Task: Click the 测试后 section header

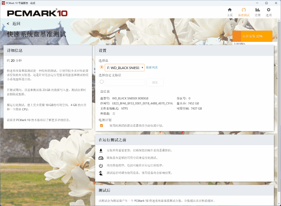Action: coord(184,191)
